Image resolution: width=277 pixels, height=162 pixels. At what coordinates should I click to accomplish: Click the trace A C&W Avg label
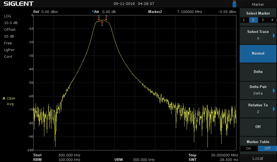click(x=9, y=101)
